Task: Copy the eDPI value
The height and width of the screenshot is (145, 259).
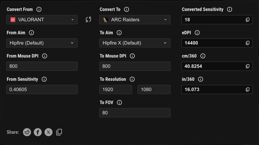Action: (x=248, y=43)
